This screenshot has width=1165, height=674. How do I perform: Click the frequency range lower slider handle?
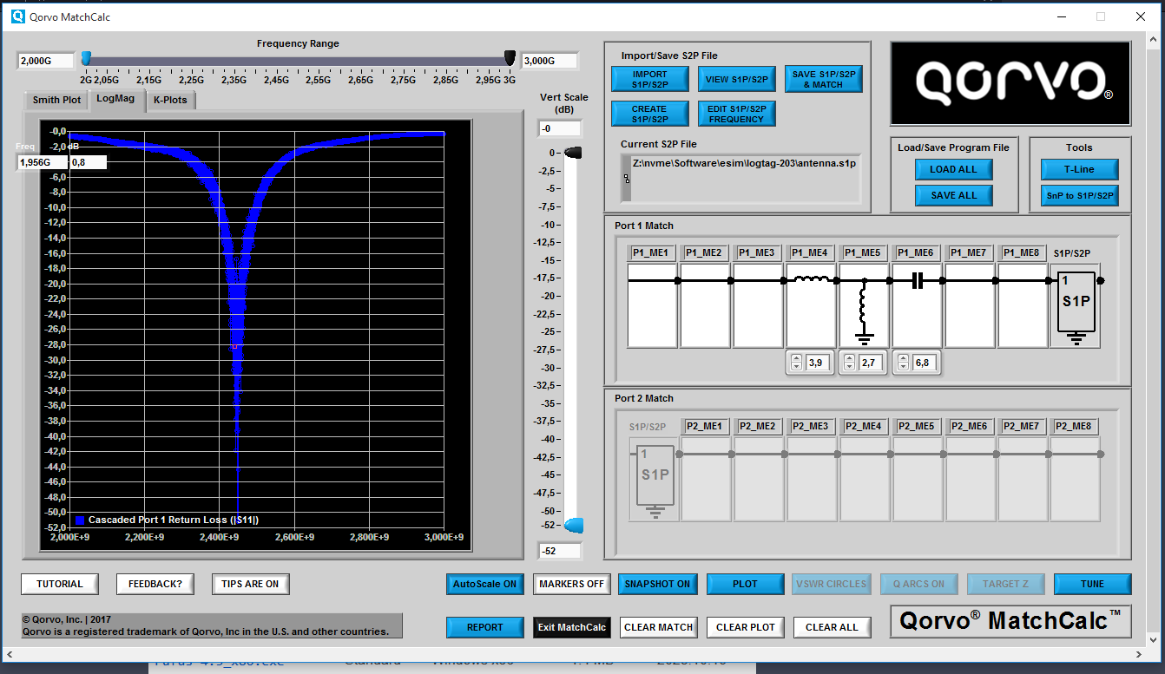[x=86, y=59]
